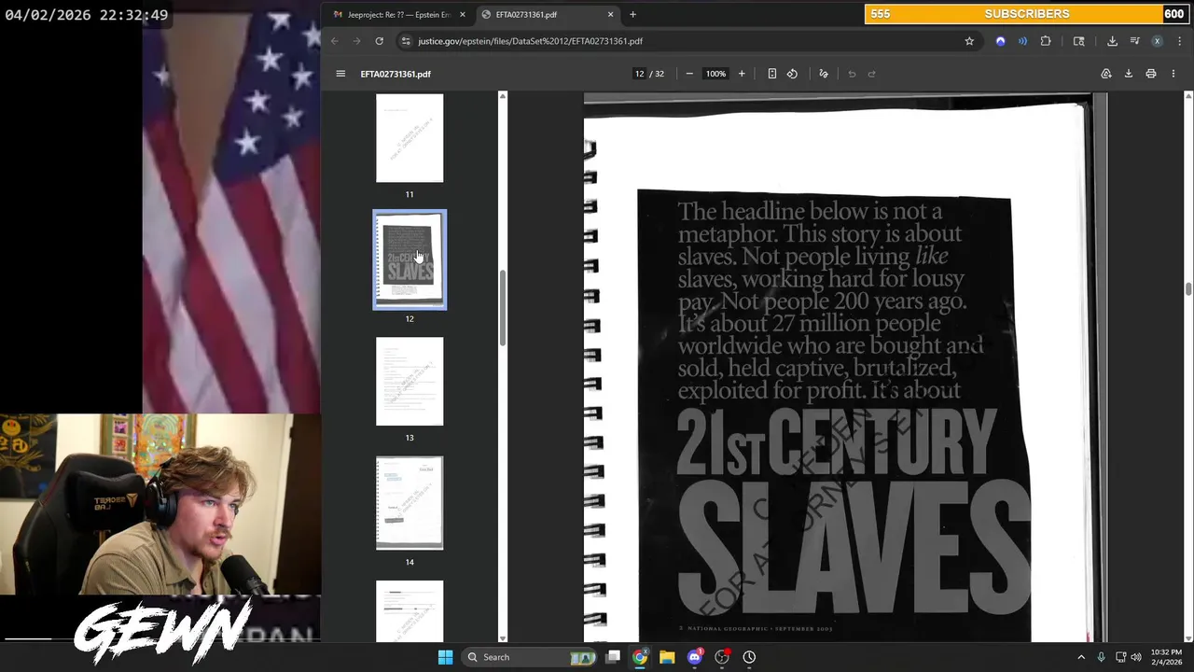The image size is (1194, 672).
Task: Click the Save to Drive icon
Action: click(x=1106, y=74)
